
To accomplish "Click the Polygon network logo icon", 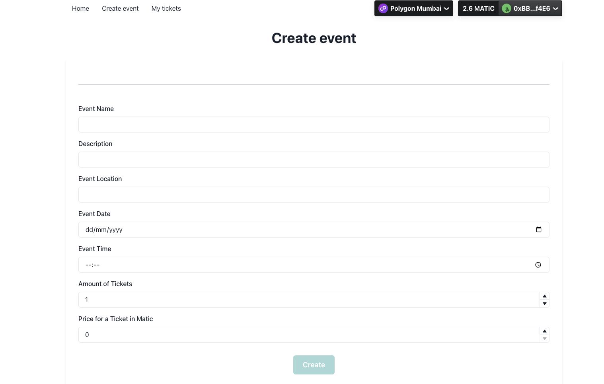I will [x=383, y=8].
